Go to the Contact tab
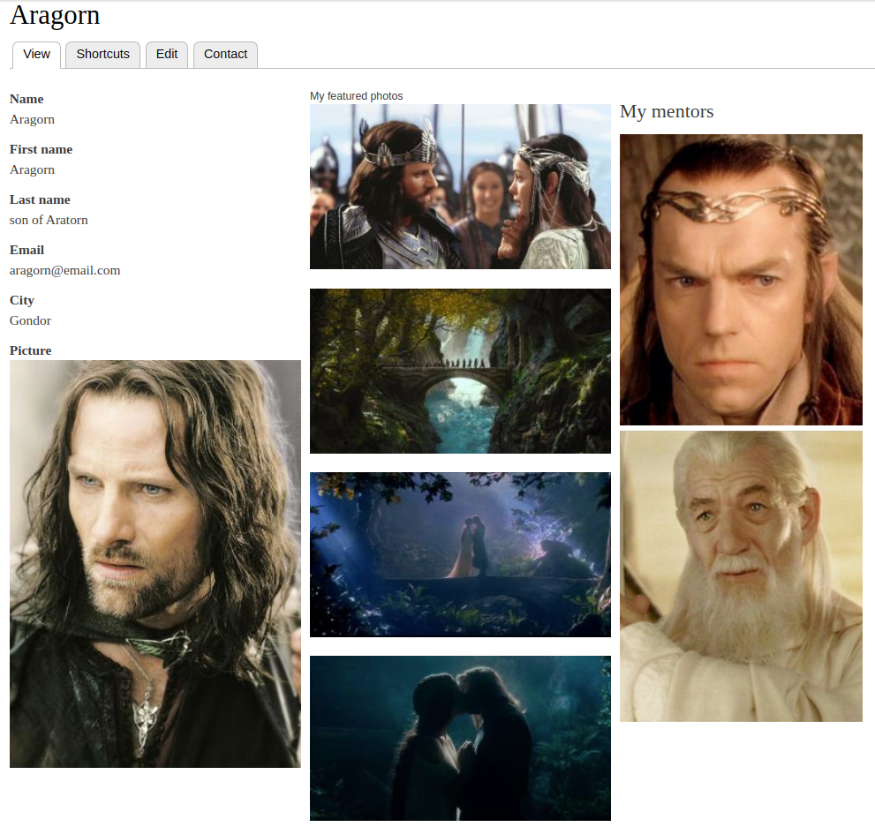 [x=225, y=55]
